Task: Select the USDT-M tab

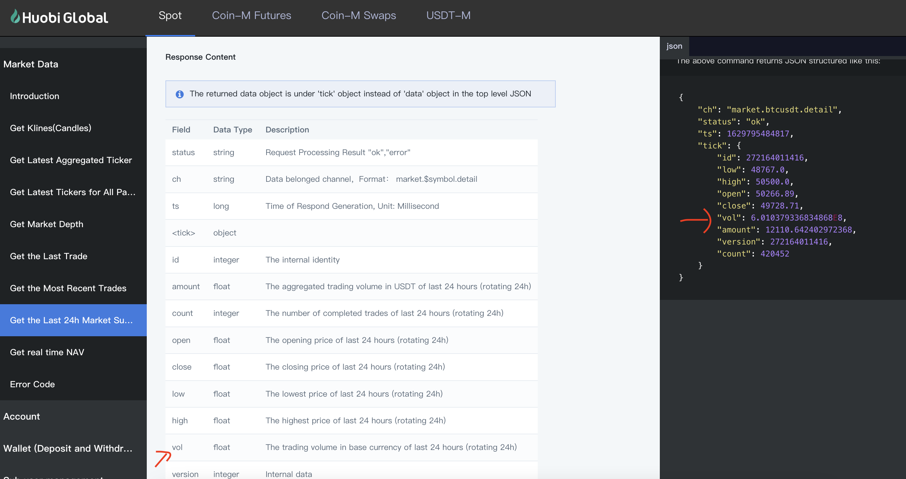Action: pyautogui.click(x=448, y=15)
